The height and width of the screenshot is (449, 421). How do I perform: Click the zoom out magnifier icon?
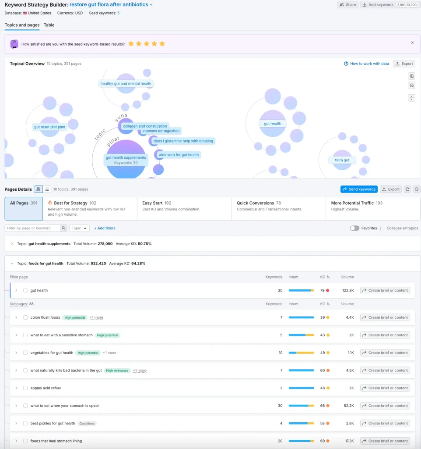411,86
